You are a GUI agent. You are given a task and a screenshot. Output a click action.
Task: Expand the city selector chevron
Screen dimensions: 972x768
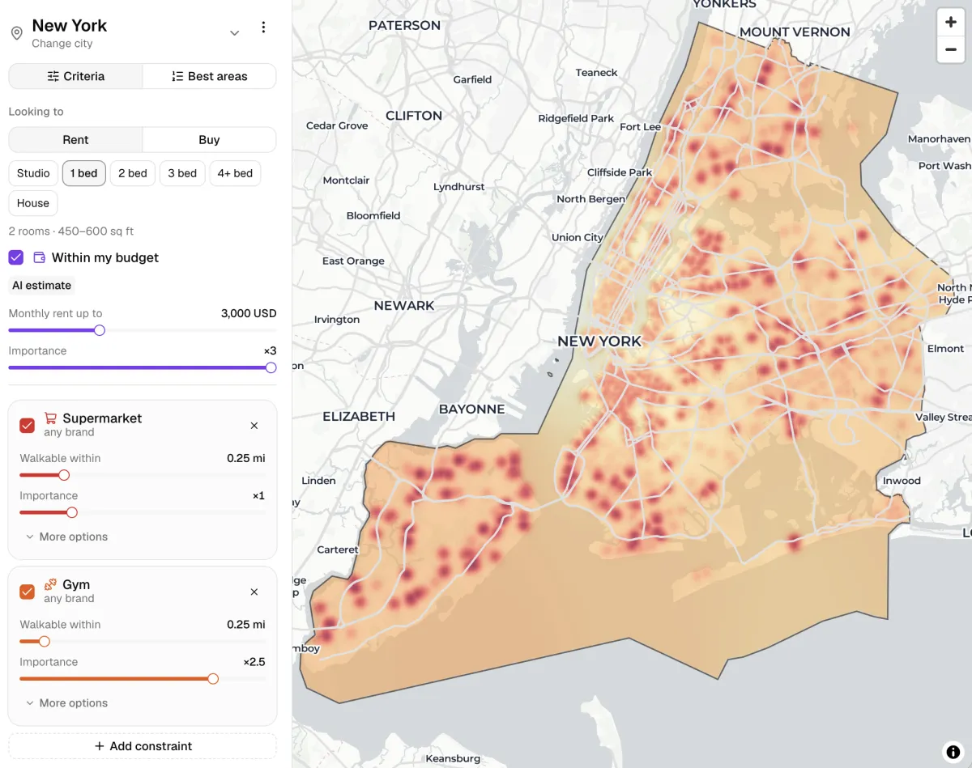(234, 33)
